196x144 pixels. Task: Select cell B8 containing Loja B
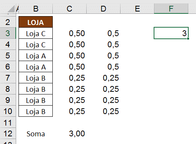[x=35, y=89]
